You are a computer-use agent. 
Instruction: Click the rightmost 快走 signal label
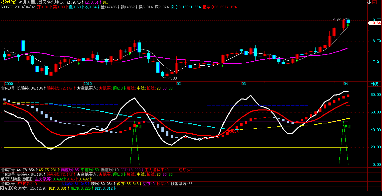(x=347, y=127)
